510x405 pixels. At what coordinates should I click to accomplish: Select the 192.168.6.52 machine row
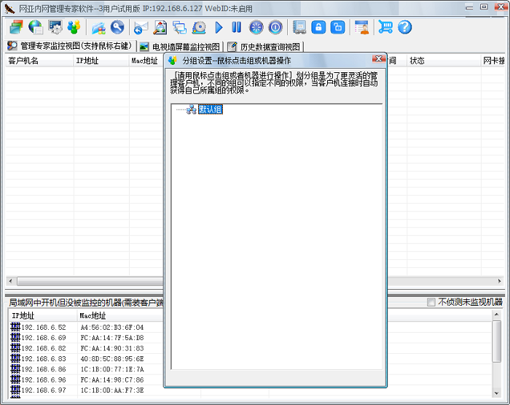click(x=44, y=328)
